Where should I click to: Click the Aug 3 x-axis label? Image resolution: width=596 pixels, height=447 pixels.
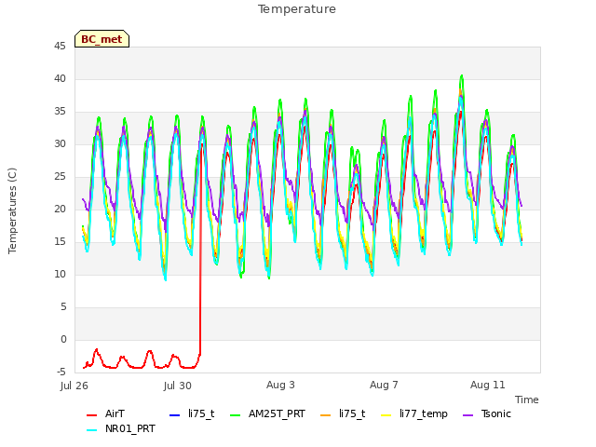(x=280, y=385)
